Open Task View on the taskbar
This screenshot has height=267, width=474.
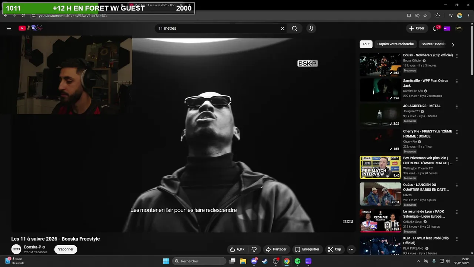[232, 261]
